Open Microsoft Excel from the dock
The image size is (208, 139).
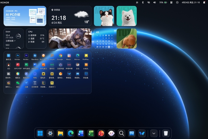[91, 133]
